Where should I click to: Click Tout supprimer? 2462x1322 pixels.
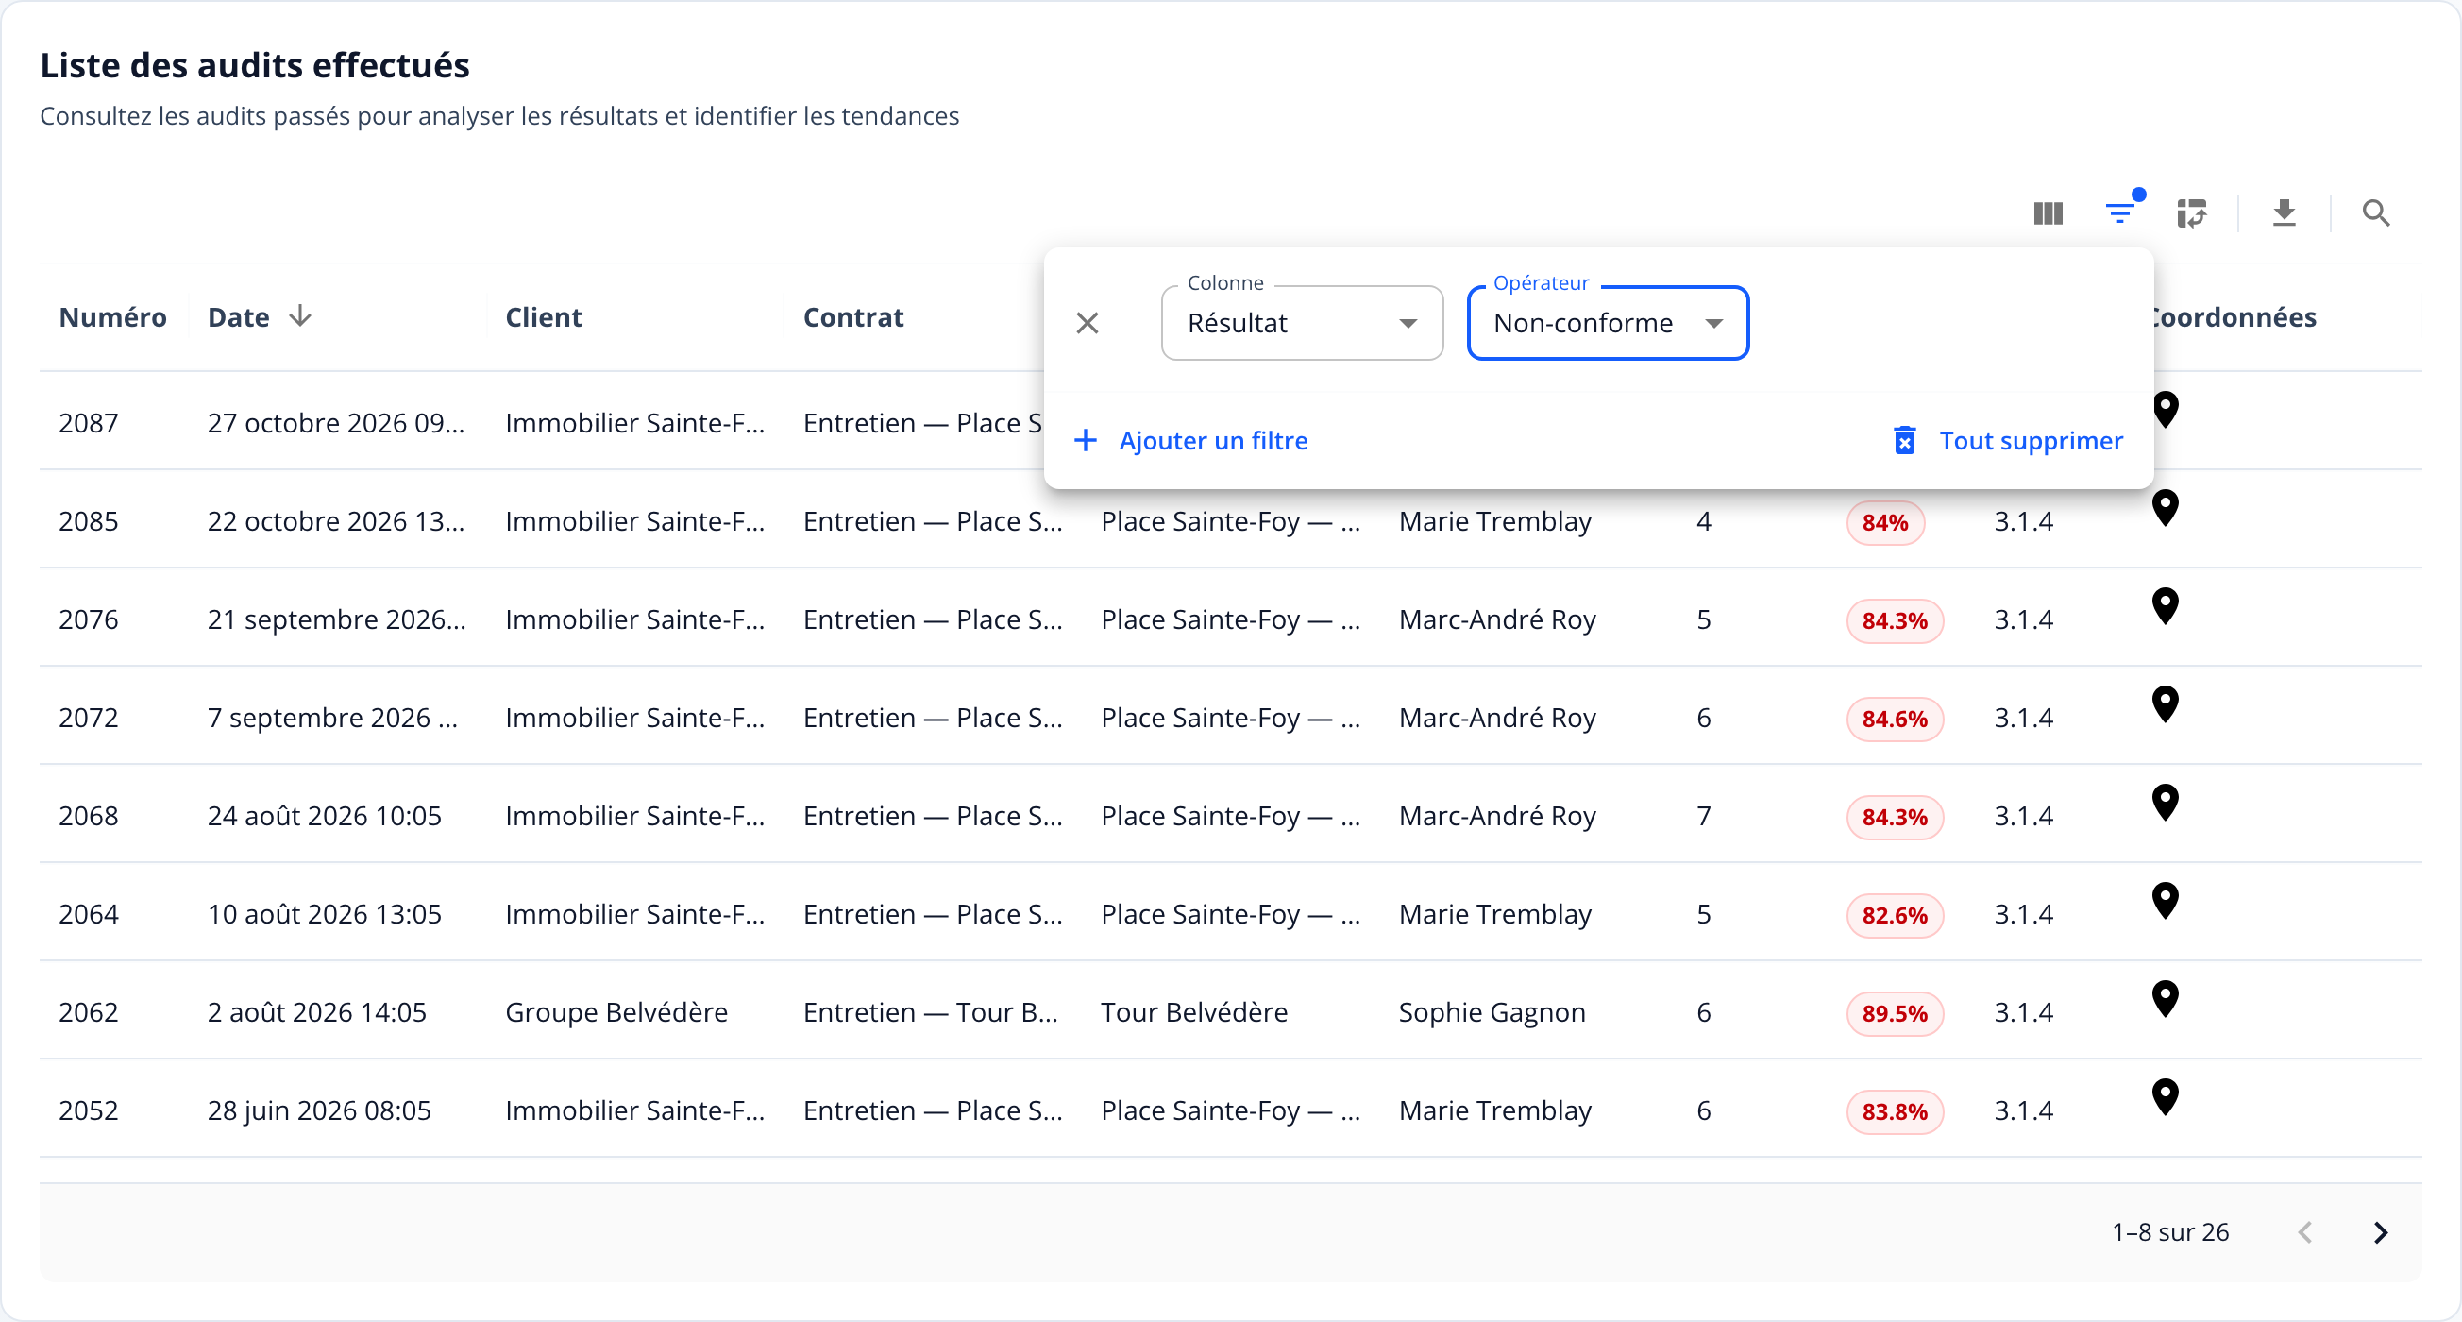2007,441
